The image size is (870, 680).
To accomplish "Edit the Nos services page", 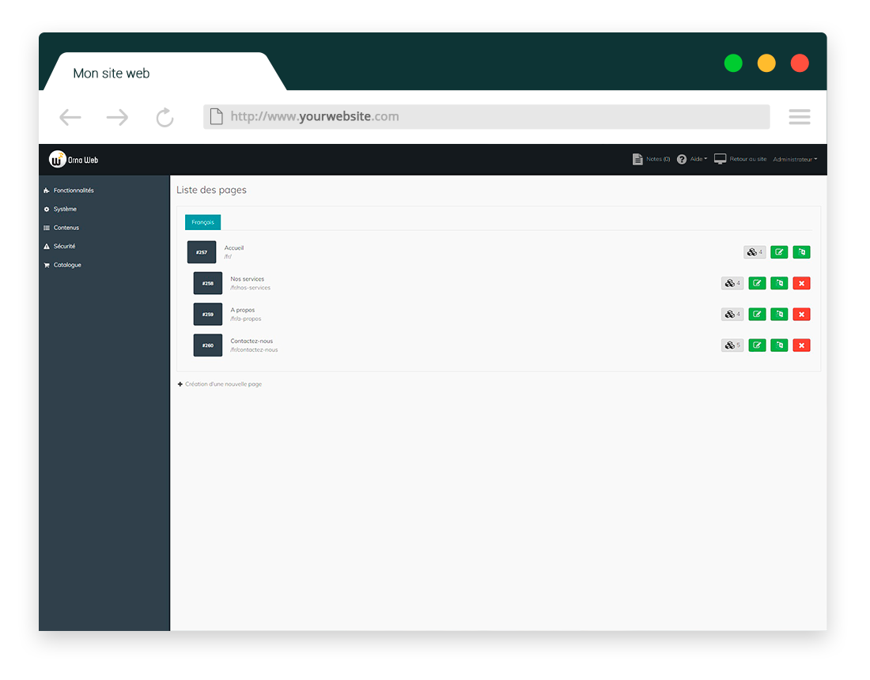I will [x=757, y=283].
